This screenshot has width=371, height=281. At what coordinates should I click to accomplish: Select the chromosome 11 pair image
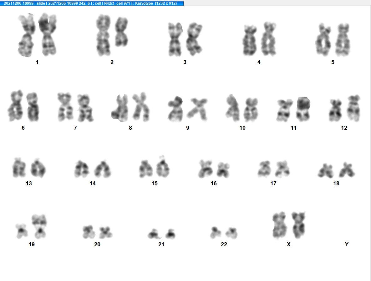point(293,109)
